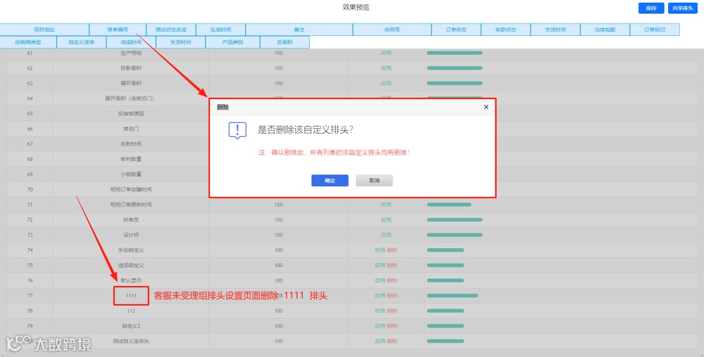Select the 项目地址 column header

[44, 29]
